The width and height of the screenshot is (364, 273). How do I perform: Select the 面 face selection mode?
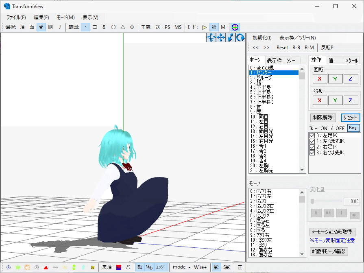pos(32,27)
